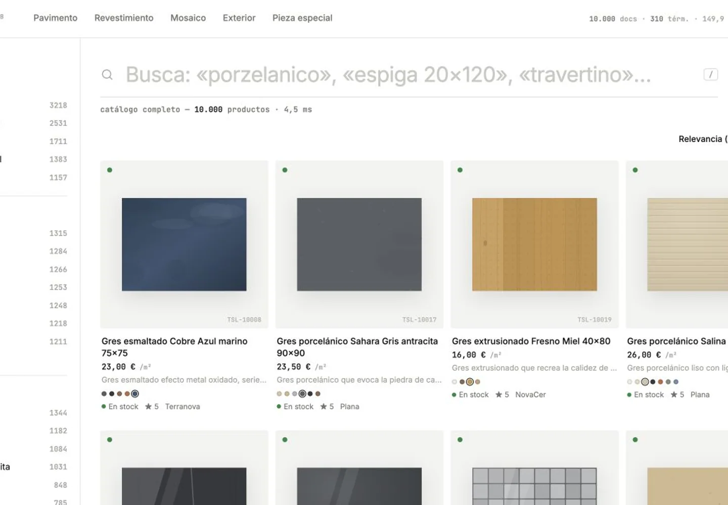
Task: Click the green status dot on the Fresno Miel image
Action: (460, 170)
